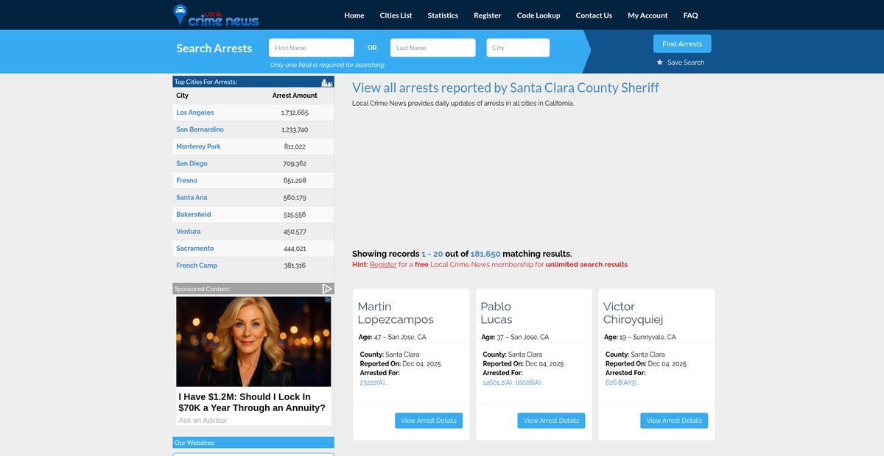
Task: Open Contact Us page
Action: (594, 15)
